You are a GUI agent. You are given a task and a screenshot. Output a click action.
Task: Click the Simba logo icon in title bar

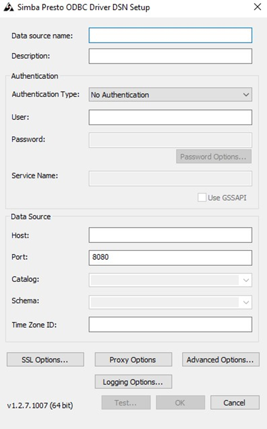click(x=8, y=7)
